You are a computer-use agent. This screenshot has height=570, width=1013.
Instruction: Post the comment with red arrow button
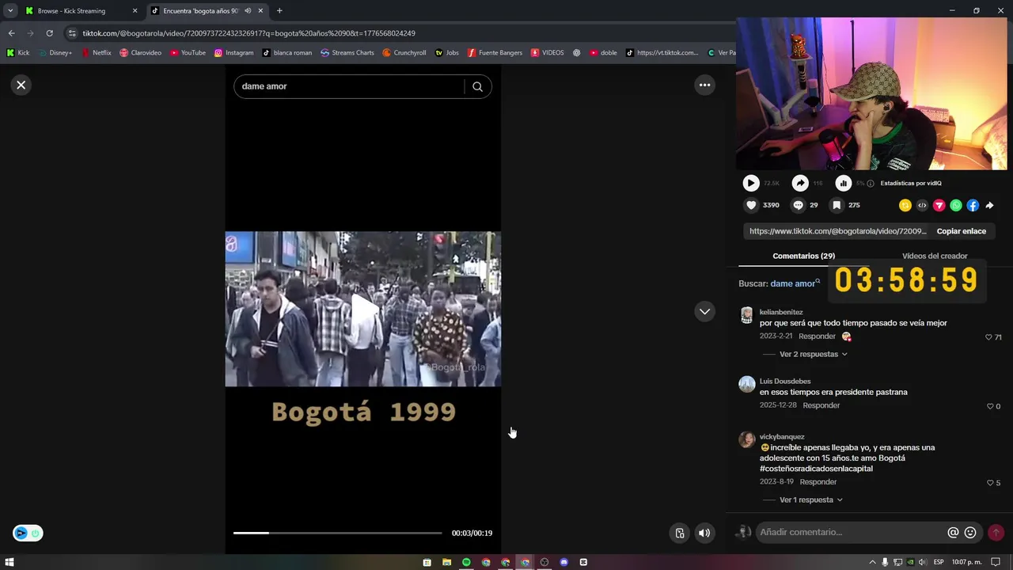(996, 533)
